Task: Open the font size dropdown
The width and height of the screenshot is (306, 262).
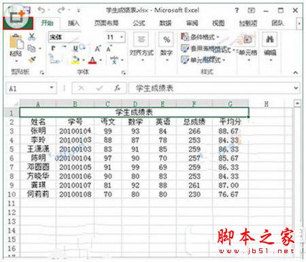Action: click(122, 37)
